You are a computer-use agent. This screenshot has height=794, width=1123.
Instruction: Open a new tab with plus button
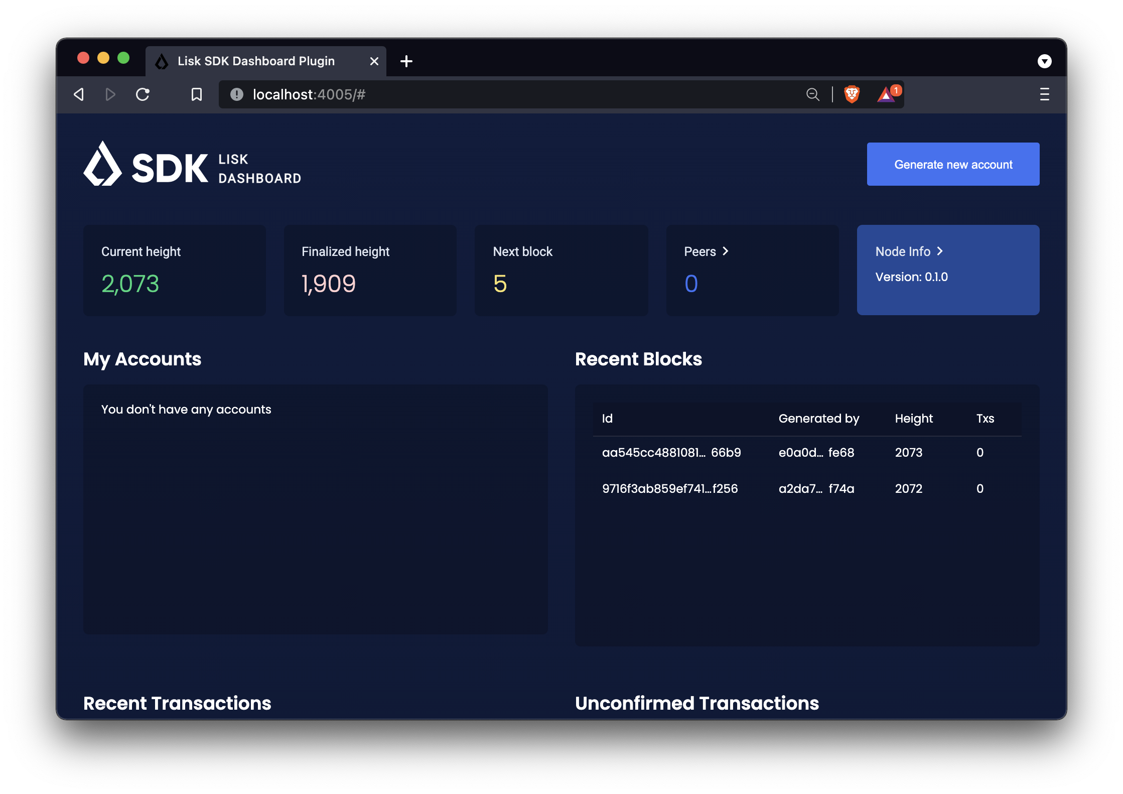click(406, 61)
